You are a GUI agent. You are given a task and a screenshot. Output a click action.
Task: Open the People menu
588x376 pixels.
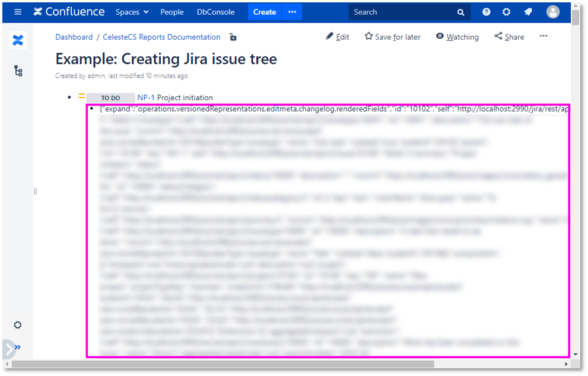click(x=171, y=12)
